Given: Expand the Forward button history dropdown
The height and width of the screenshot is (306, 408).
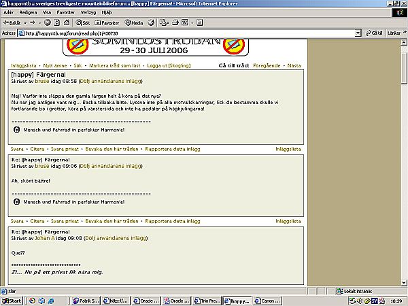Looking at the screenshot, I should coord(40,23).
